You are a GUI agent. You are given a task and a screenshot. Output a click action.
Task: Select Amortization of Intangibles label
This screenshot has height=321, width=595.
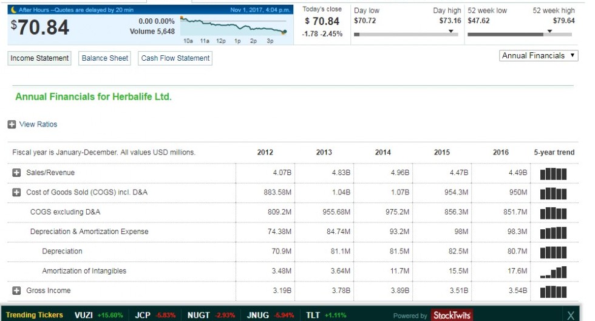pos(84,271)
